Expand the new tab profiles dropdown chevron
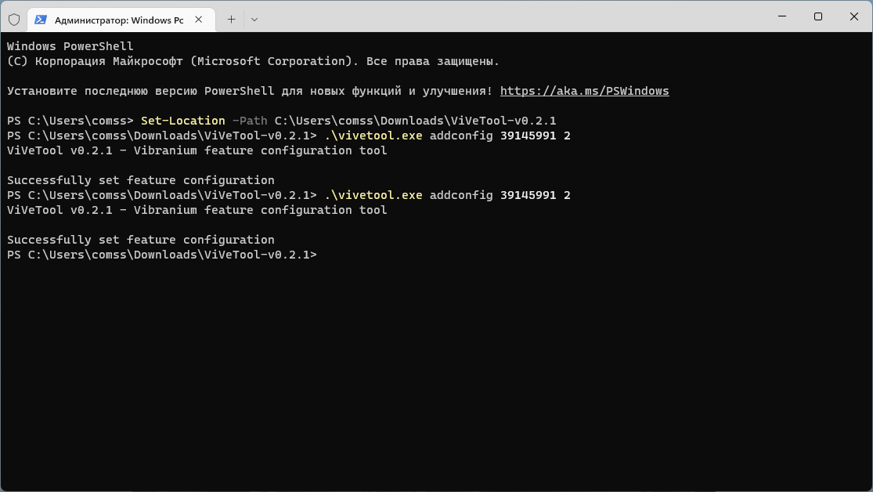The height and width of the screenshot is (492, 873). tap(254, 20)
